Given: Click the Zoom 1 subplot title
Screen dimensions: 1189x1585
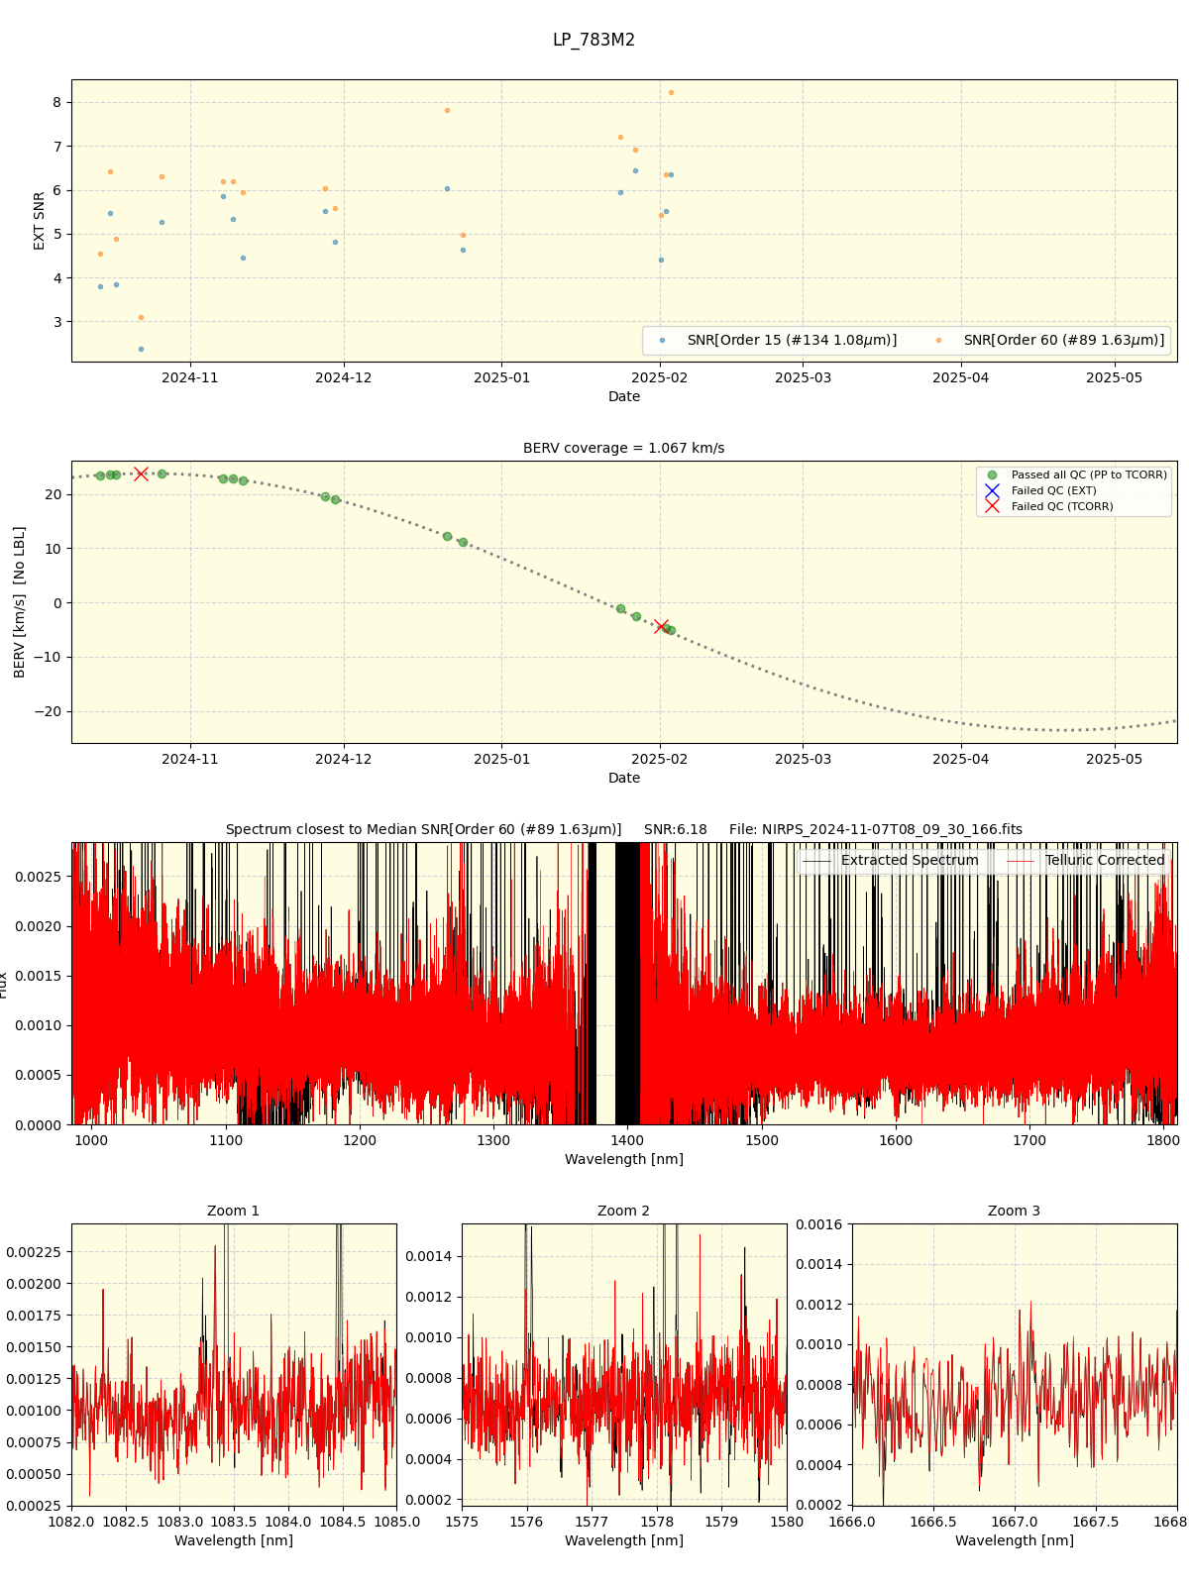Looking at the screenshot, I should [233, 1212].
